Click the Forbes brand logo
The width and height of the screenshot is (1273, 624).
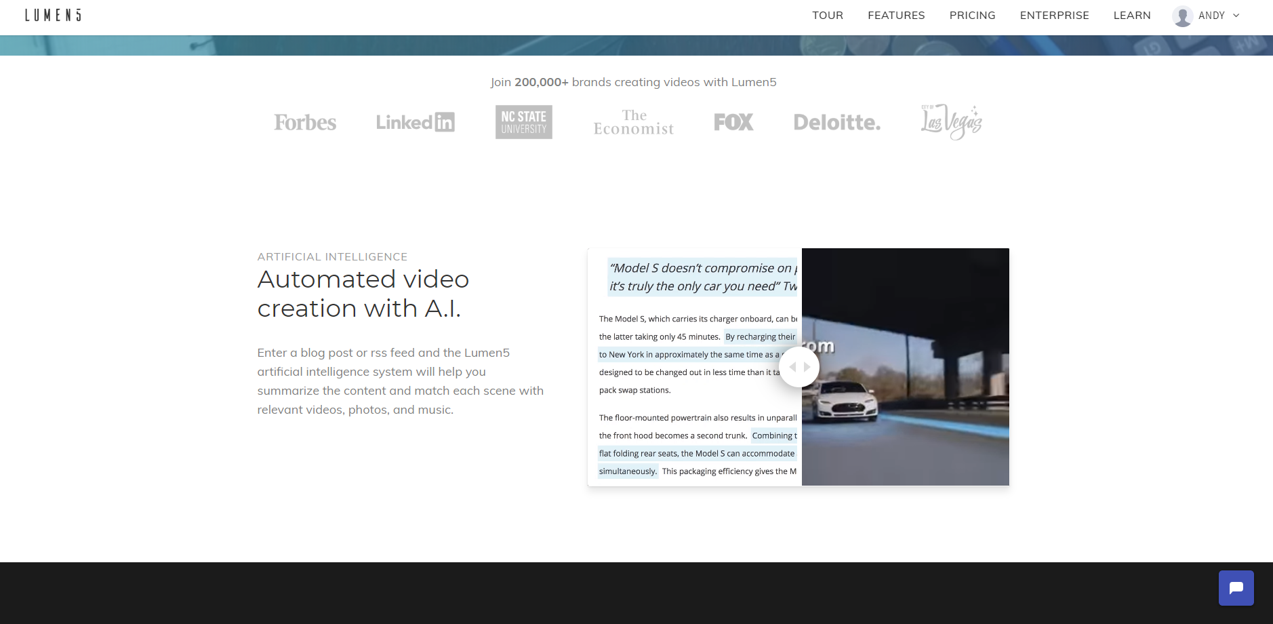point(305,123)
